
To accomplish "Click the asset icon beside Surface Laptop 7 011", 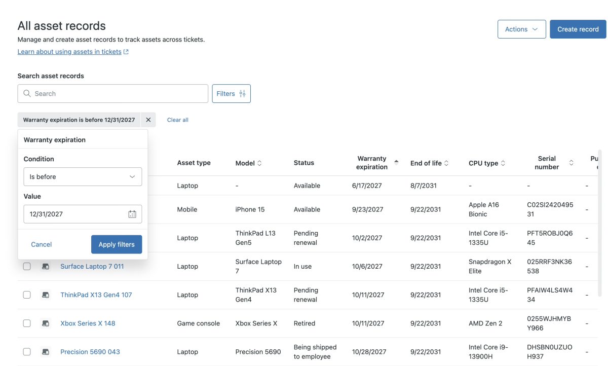I will click(x=46, y=267).
